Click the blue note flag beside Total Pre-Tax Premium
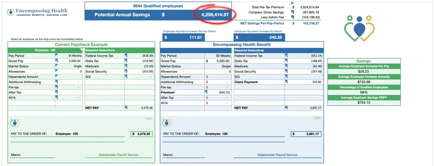Image resolution: width=435 pixels, height=166 pixels. (292, 4)
